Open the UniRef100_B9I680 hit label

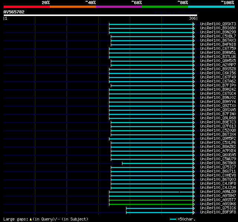pos(218,28)
